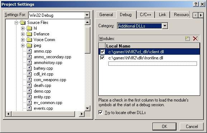The image size is (207, 133).
Task: Click the jpeg folder icon
Action: click(x=29, y=45)
